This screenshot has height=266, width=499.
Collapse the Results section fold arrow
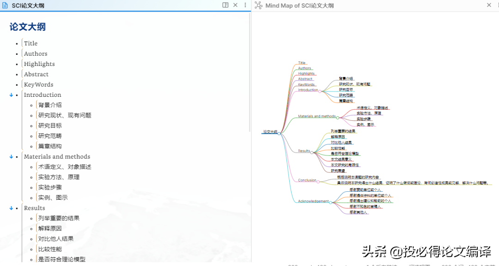coord(11,208)
